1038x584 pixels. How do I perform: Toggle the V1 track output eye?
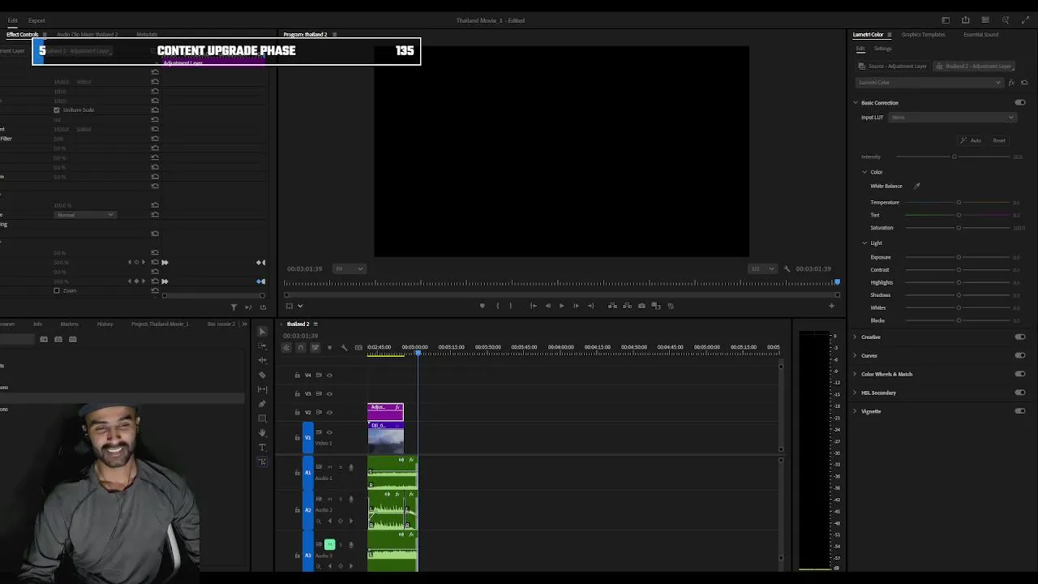(x=329, y=432)
